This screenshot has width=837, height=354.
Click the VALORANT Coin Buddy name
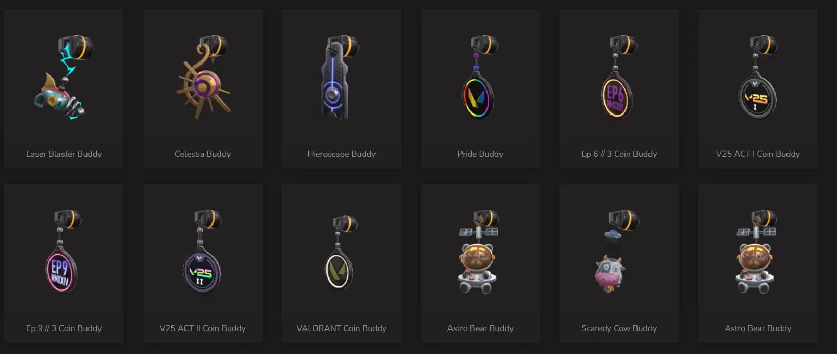(342, 328)
